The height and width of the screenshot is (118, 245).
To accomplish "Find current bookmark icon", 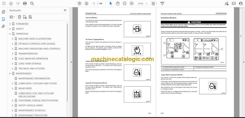I will pyautogui.click(x=30, y=17).
